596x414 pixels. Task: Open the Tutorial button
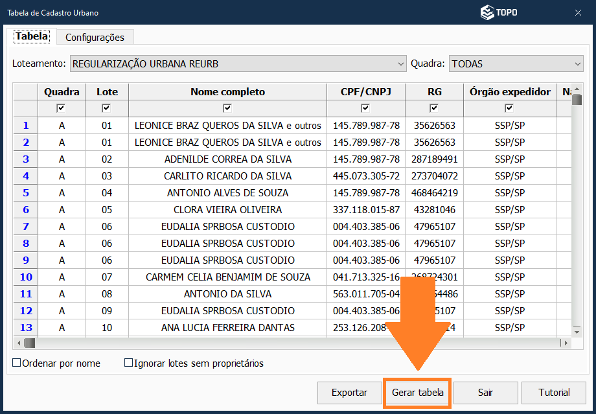tap(554, 393)
